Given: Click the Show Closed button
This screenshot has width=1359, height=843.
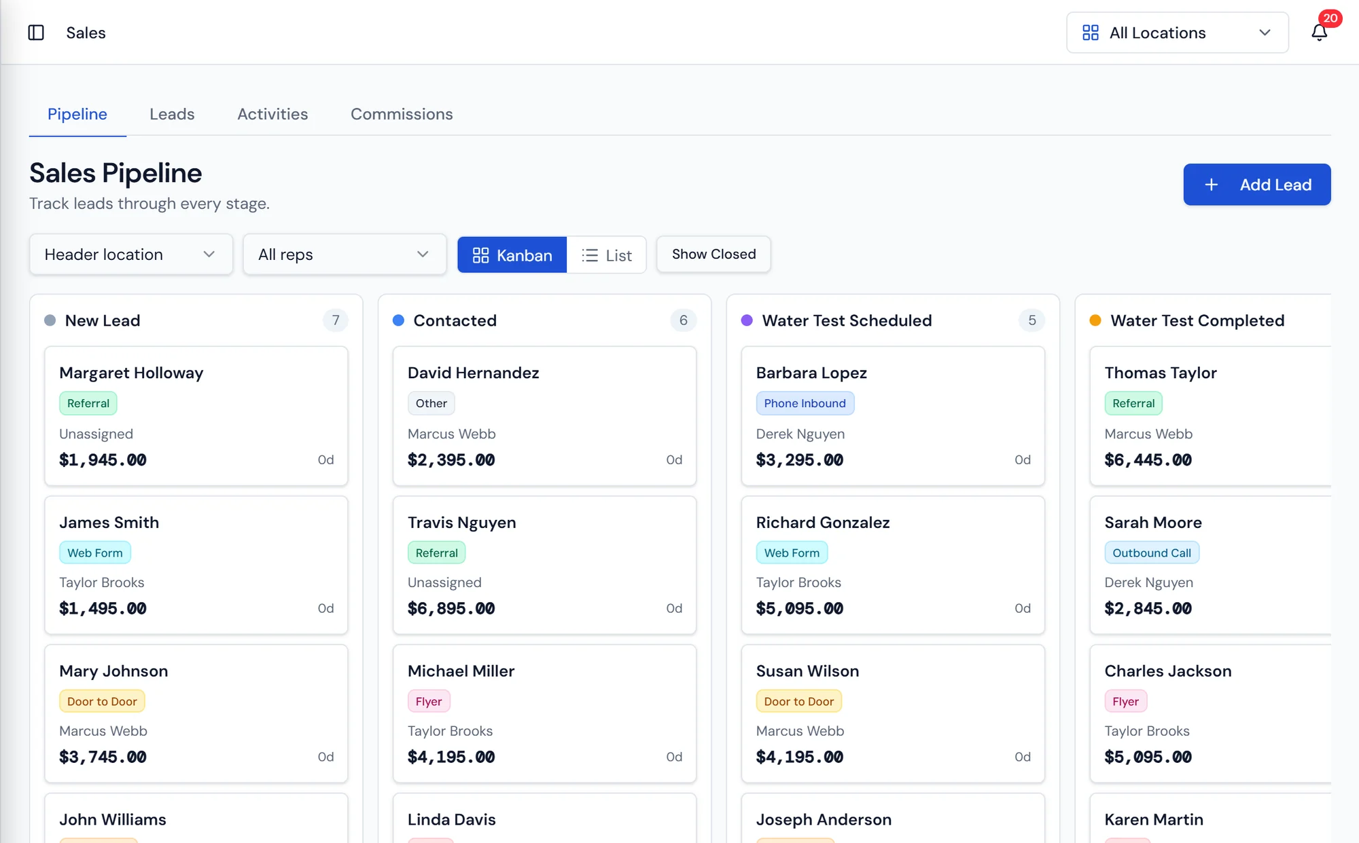Looking at the screenshot, I should (713, 255).
